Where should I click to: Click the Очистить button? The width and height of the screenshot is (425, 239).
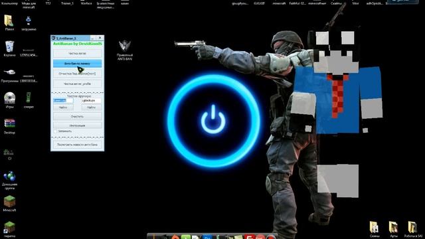77,117
